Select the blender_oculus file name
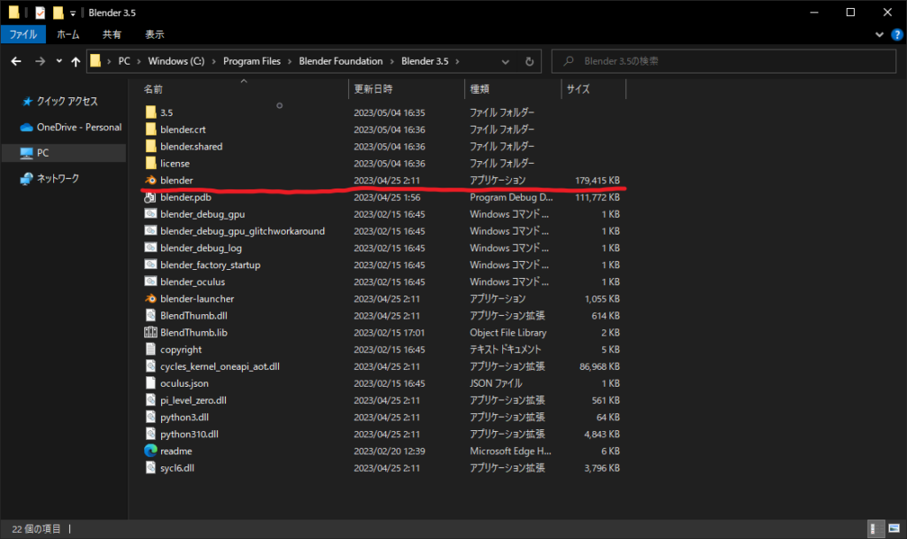This screenshot has width=907, height=539. tap(192, 282)
